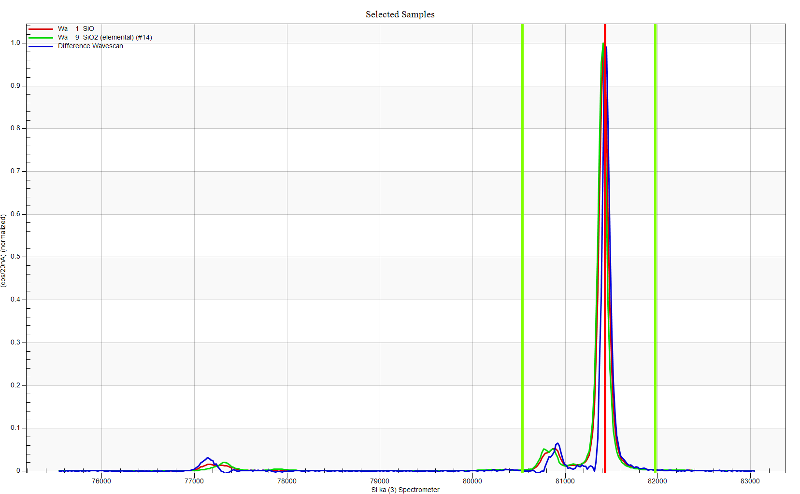This screenshot has height=494, width=800.
Task: Click the 0.5 y-axis tick label
Action: 15,257
